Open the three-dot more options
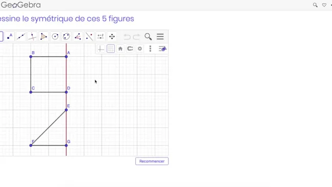 [x=150, y=49]
